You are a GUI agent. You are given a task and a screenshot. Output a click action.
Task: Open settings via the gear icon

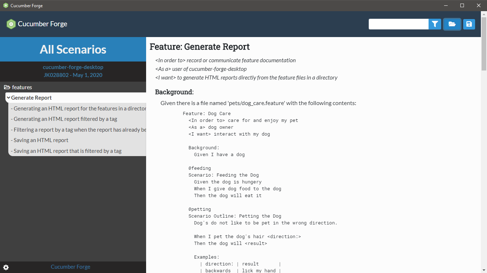point(6,267)
